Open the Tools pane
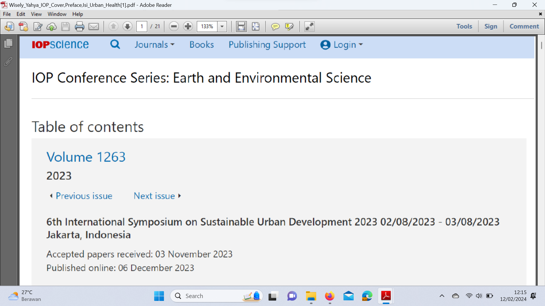Screen dimensions: 545x306 pyautogui.click(x=464, y=26)
